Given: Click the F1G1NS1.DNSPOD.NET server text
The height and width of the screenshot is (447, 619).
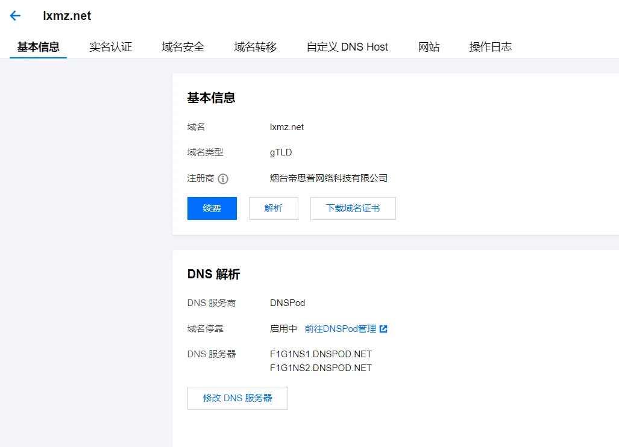Looking at the screenshot, I should [321, 354].
